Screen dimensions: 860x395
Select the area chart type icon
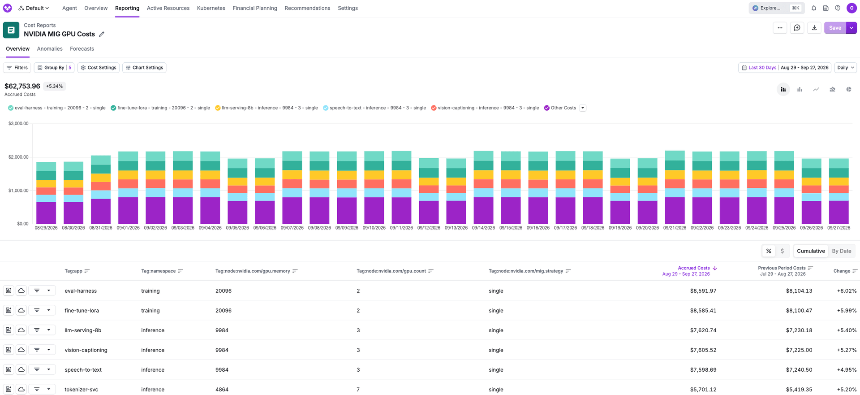[832, 90]
